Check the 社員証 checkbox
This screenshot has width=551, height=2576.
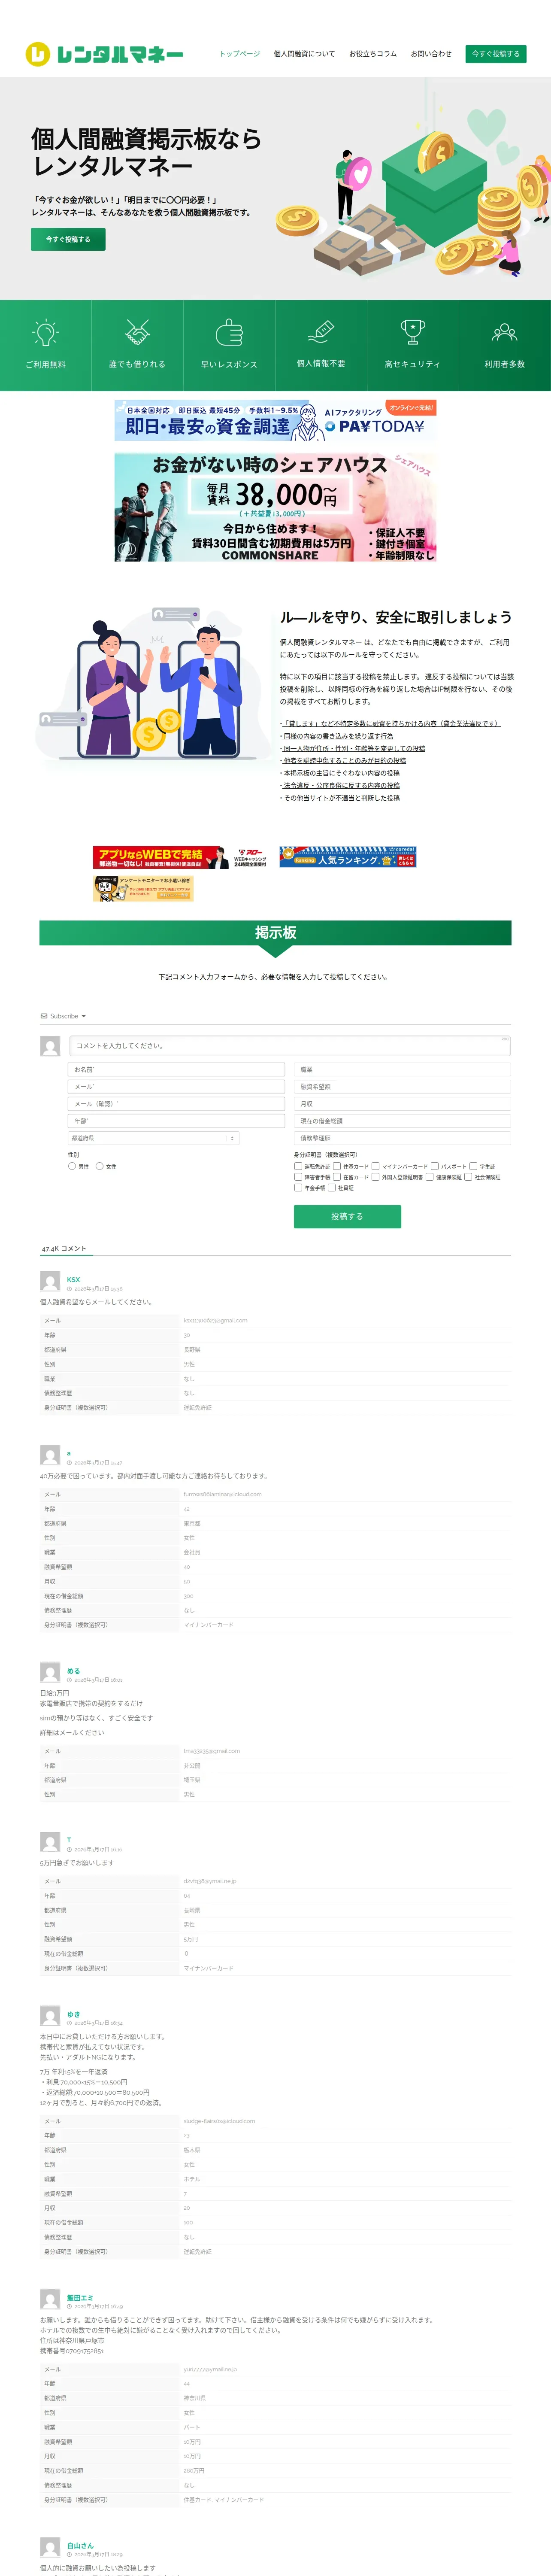pos(332,1188)
